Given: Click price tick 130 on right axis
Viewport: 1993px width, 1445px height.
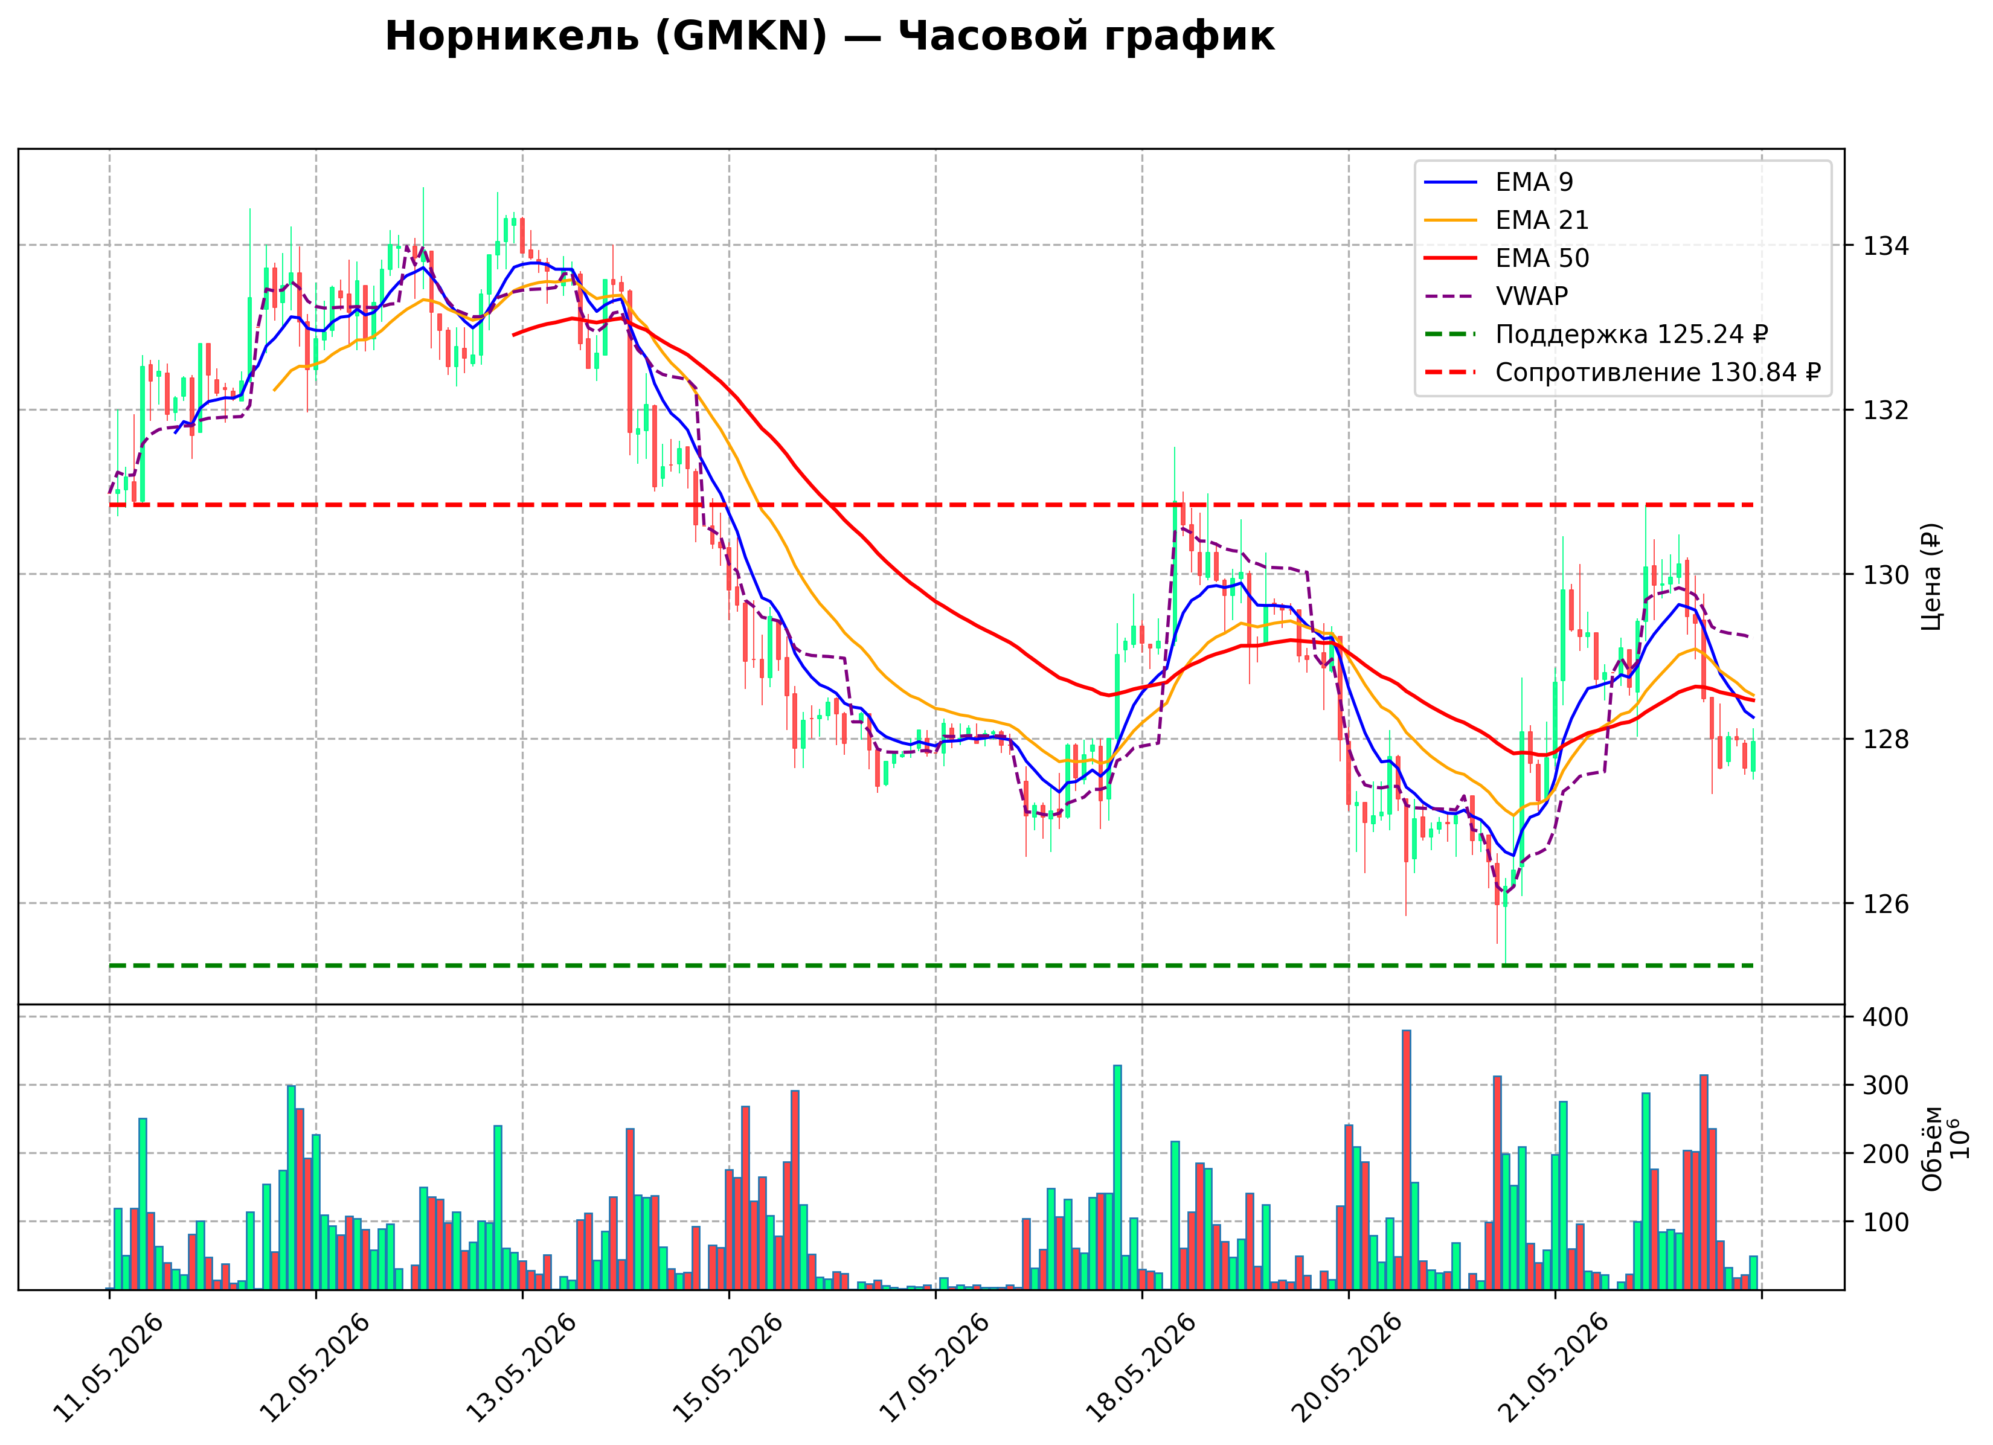Looking at the screenshot, I should click(x=1887, y=574).
